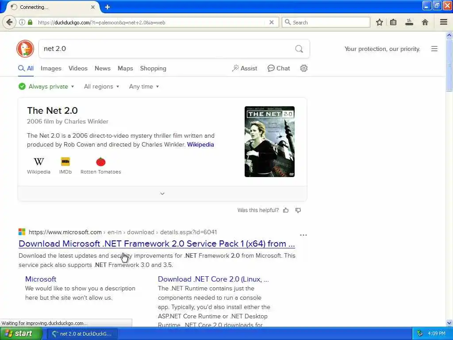Open Download Microsoft .NET Framework 2.0 result
This screenshot has width=453, height=340.
tap(157, 244)
